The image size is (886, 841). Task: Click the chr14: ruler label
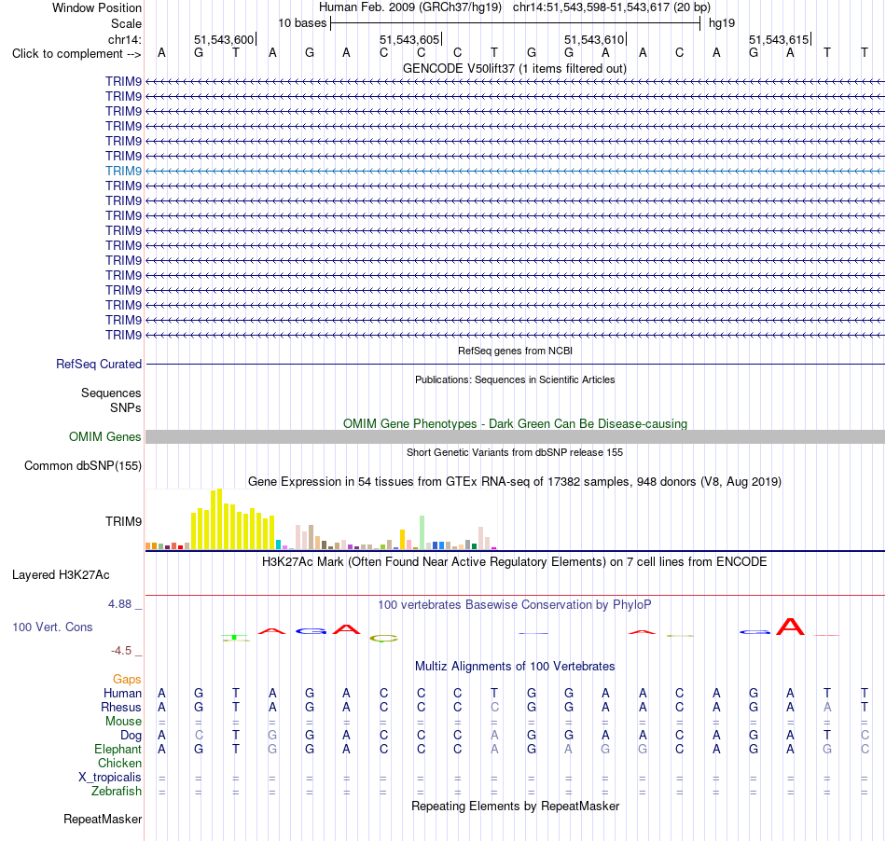[x=125, y=39]
